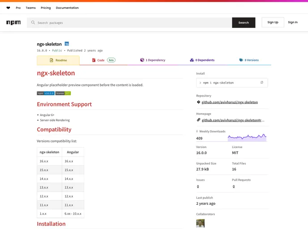This screenshot has width=308, height=229.
Task: Open the Readme tab
Action: coord(58,60)
